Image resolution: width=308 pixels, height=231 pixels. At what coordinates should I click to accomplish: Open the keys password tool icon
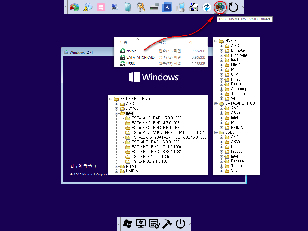141,7
